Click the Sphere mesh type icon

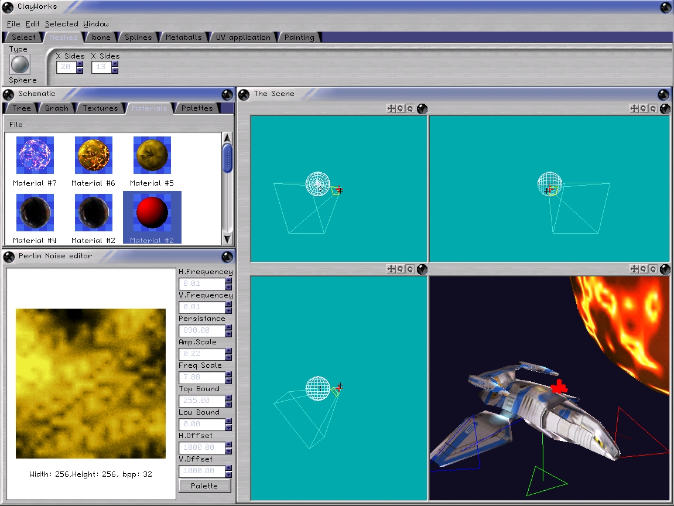click(x=20, y=64)
